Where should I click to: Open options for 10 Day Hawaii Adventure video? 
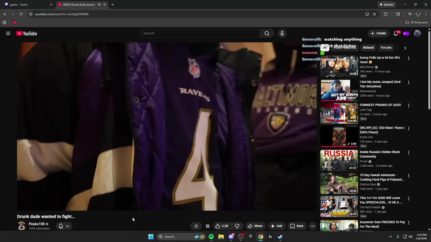[409, 176]
